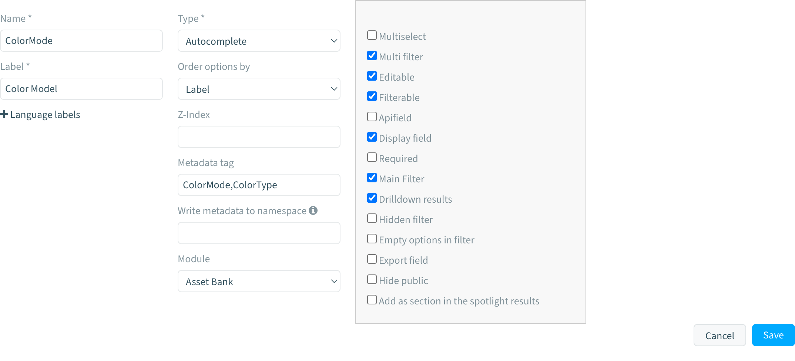
Task: Open the Order options by dropdown
Action: coord(259,89)
